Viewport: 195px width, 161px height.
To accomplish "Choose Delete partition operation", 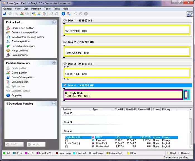I will 19,73.
